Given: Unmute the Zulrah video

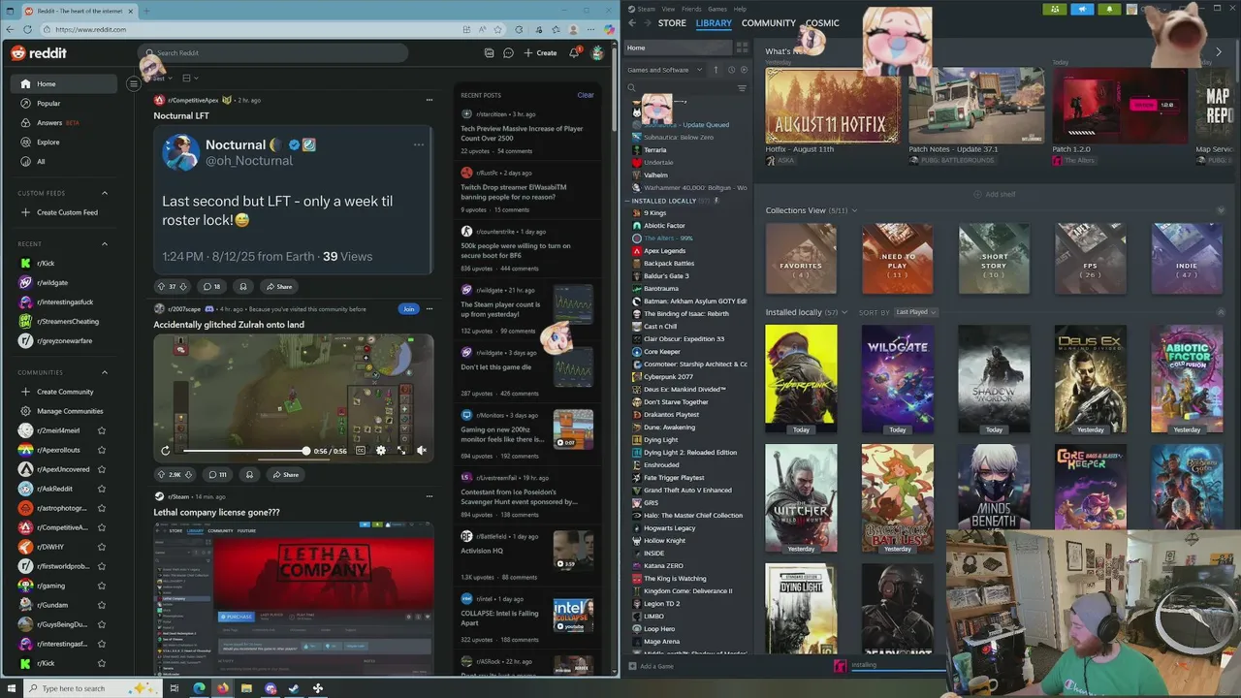Looking at the screenshot, I should coord(421,451).
